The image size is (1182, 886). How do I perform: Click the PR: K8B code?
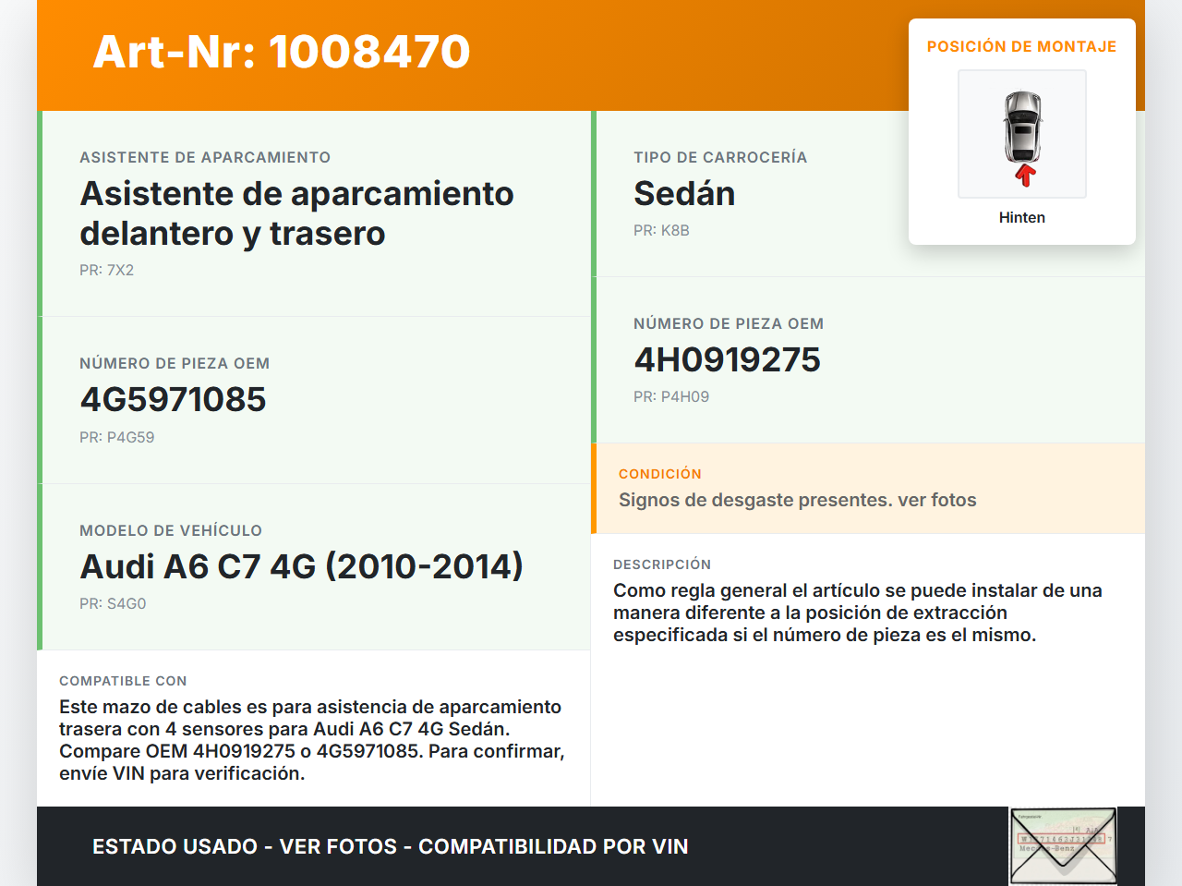661,230
